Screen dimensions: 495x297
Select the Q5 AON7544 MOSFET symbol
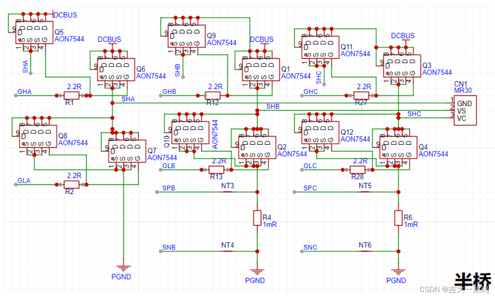[34, 33]
